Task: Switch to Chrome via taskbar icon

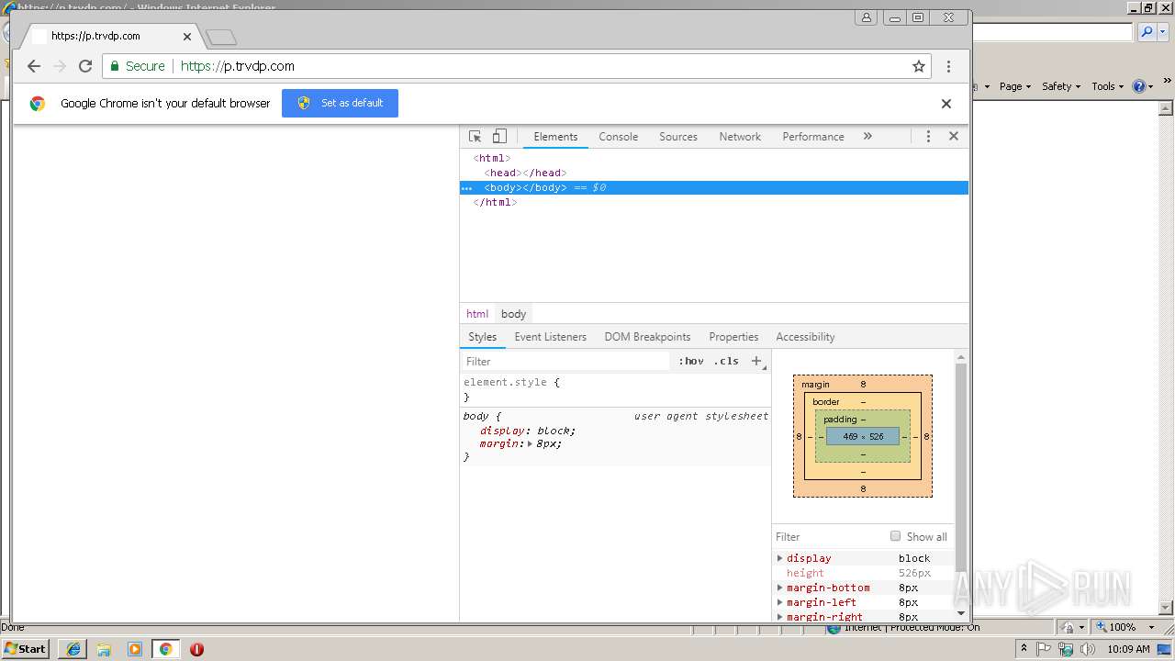Action: (166, 649)
